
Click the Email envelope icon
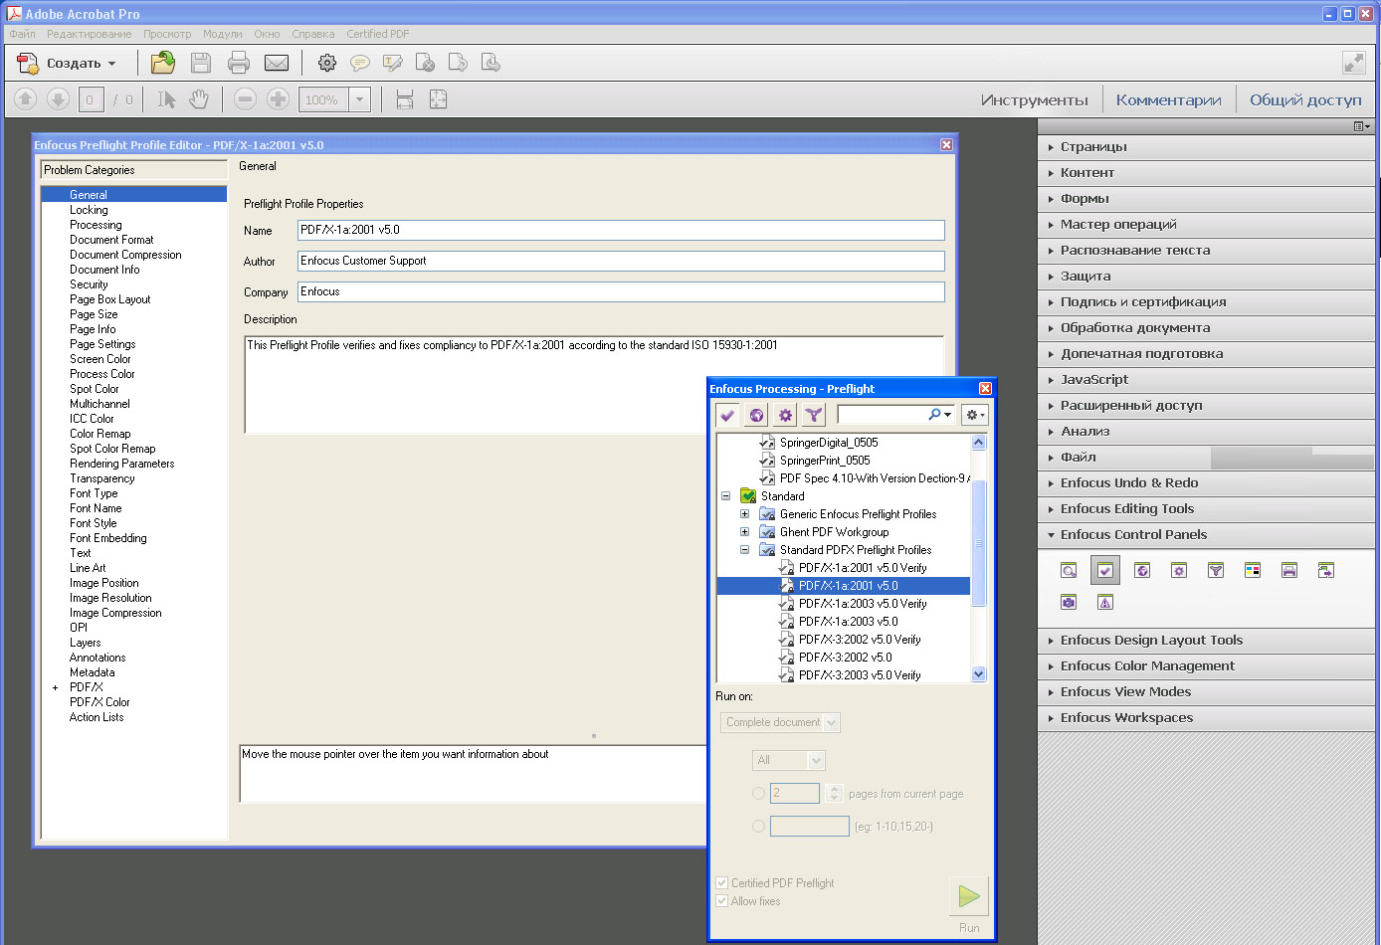(277, 63)
